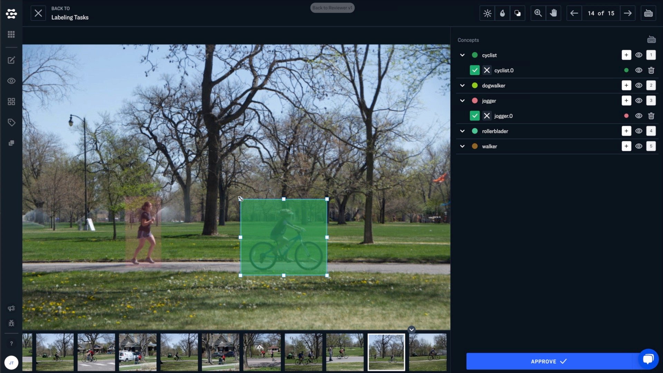This screenshot has height=373, width=663.
Task: Click the cyclist.0 green color dot
Action: pyautogui.click(x=626, y=70)
